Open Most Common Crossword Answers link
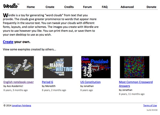The height and width of the screenshot is (115, 160). 136,82
